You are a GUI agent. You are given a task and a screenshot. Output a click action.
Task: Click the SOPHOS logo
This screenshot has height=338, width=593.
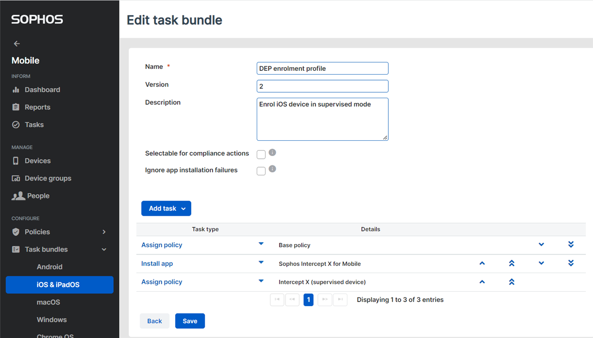pos(37,19)
